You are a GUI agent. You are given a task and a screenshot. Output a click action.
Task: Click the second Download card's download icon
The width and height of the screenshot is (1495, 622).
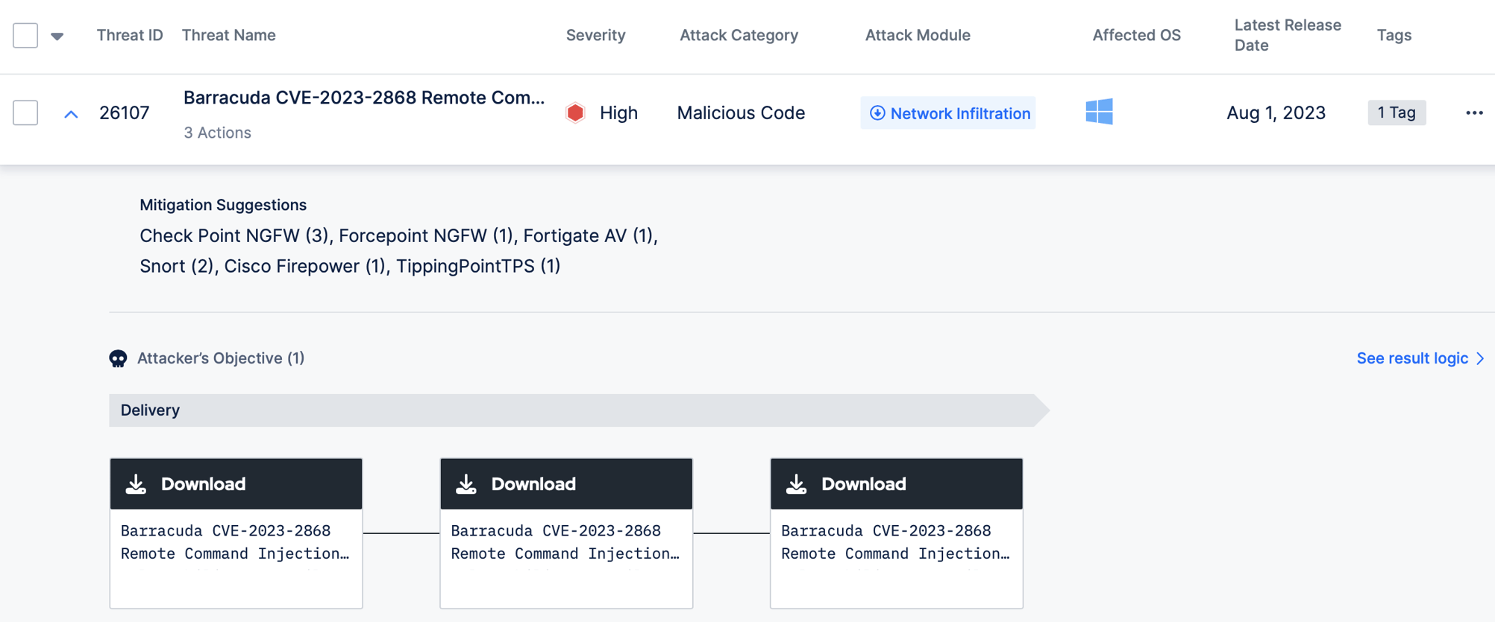click(466, 484)
